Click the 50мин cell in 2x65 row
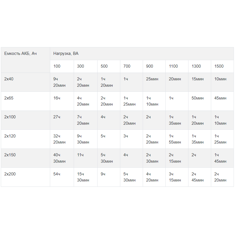The width and height of the screenshot is (235, 235). 200,101
